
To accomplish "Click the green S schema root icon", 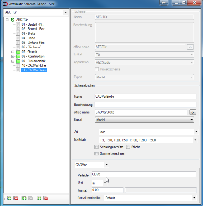I will (13, 20).
